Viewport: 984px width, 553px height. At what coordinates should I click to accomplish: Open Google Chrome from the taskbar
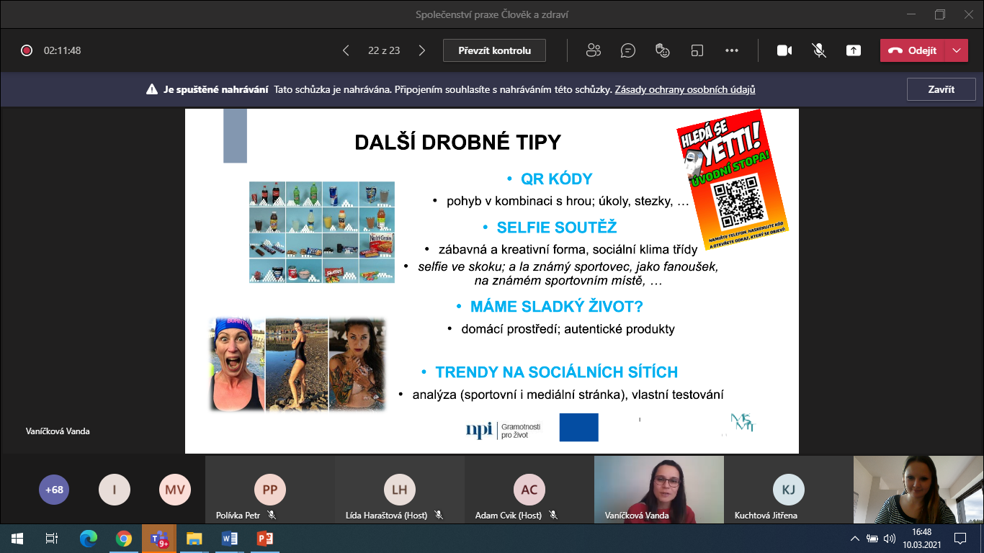(124, 538)
